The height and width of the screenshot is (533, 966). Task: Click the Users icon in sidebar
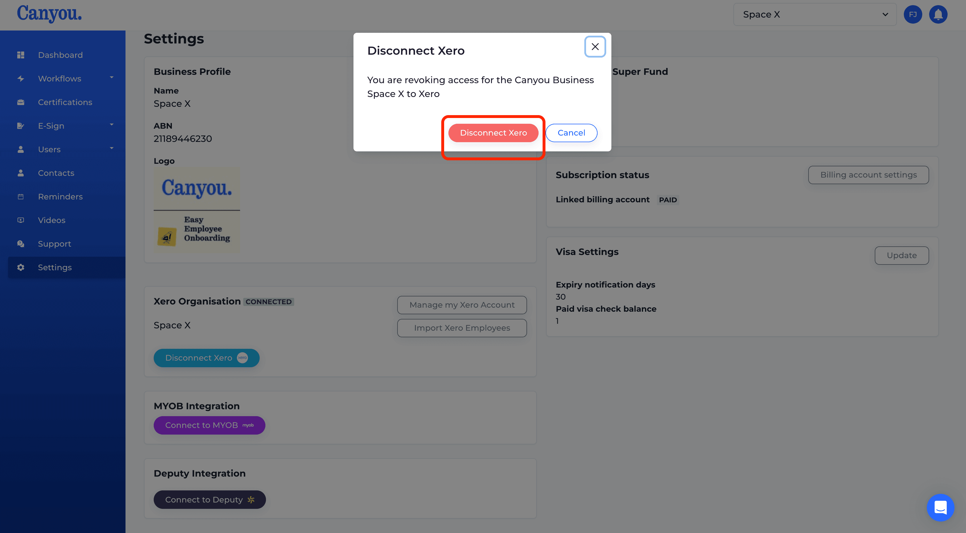pos(20,149)
